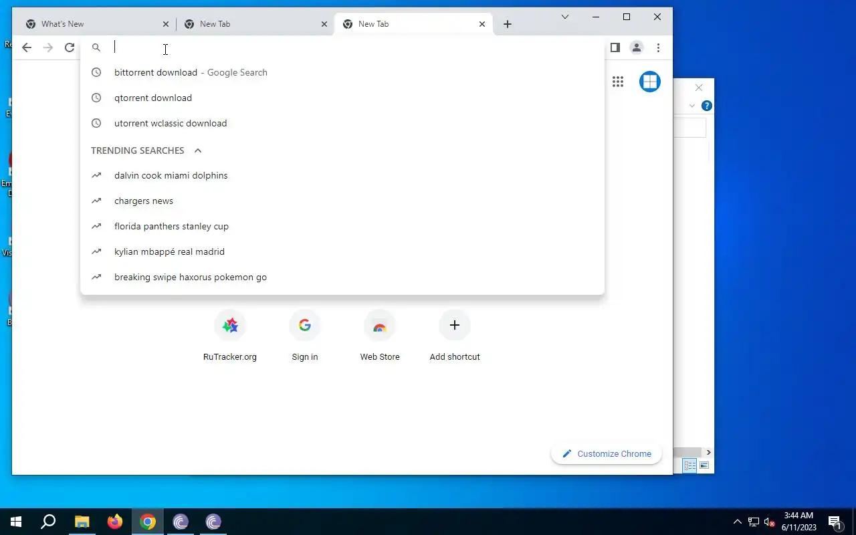Choose florida panthers stanley cup trend
Image resolution: width=856 pixels, height=535 pixels.
(x=342, y=226)
